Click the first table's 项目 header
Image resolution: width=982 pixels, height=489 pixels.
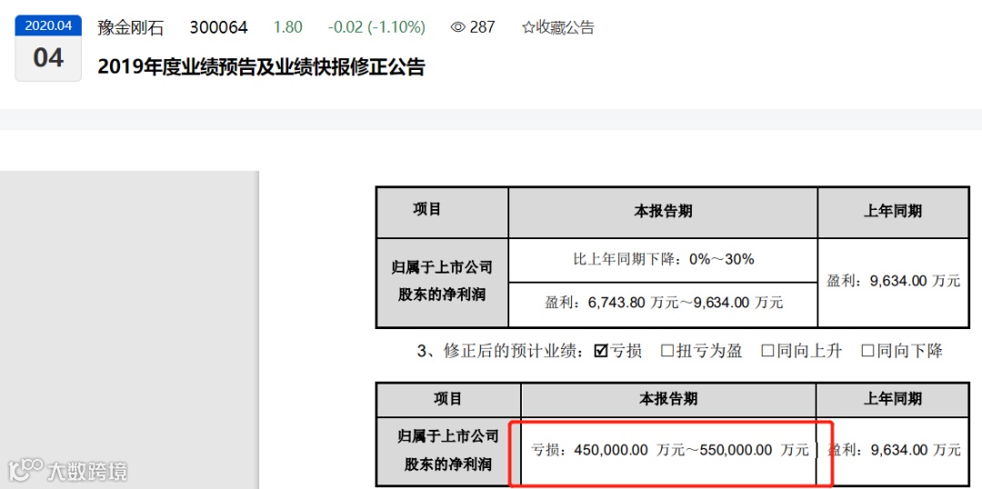click(442, 212)
